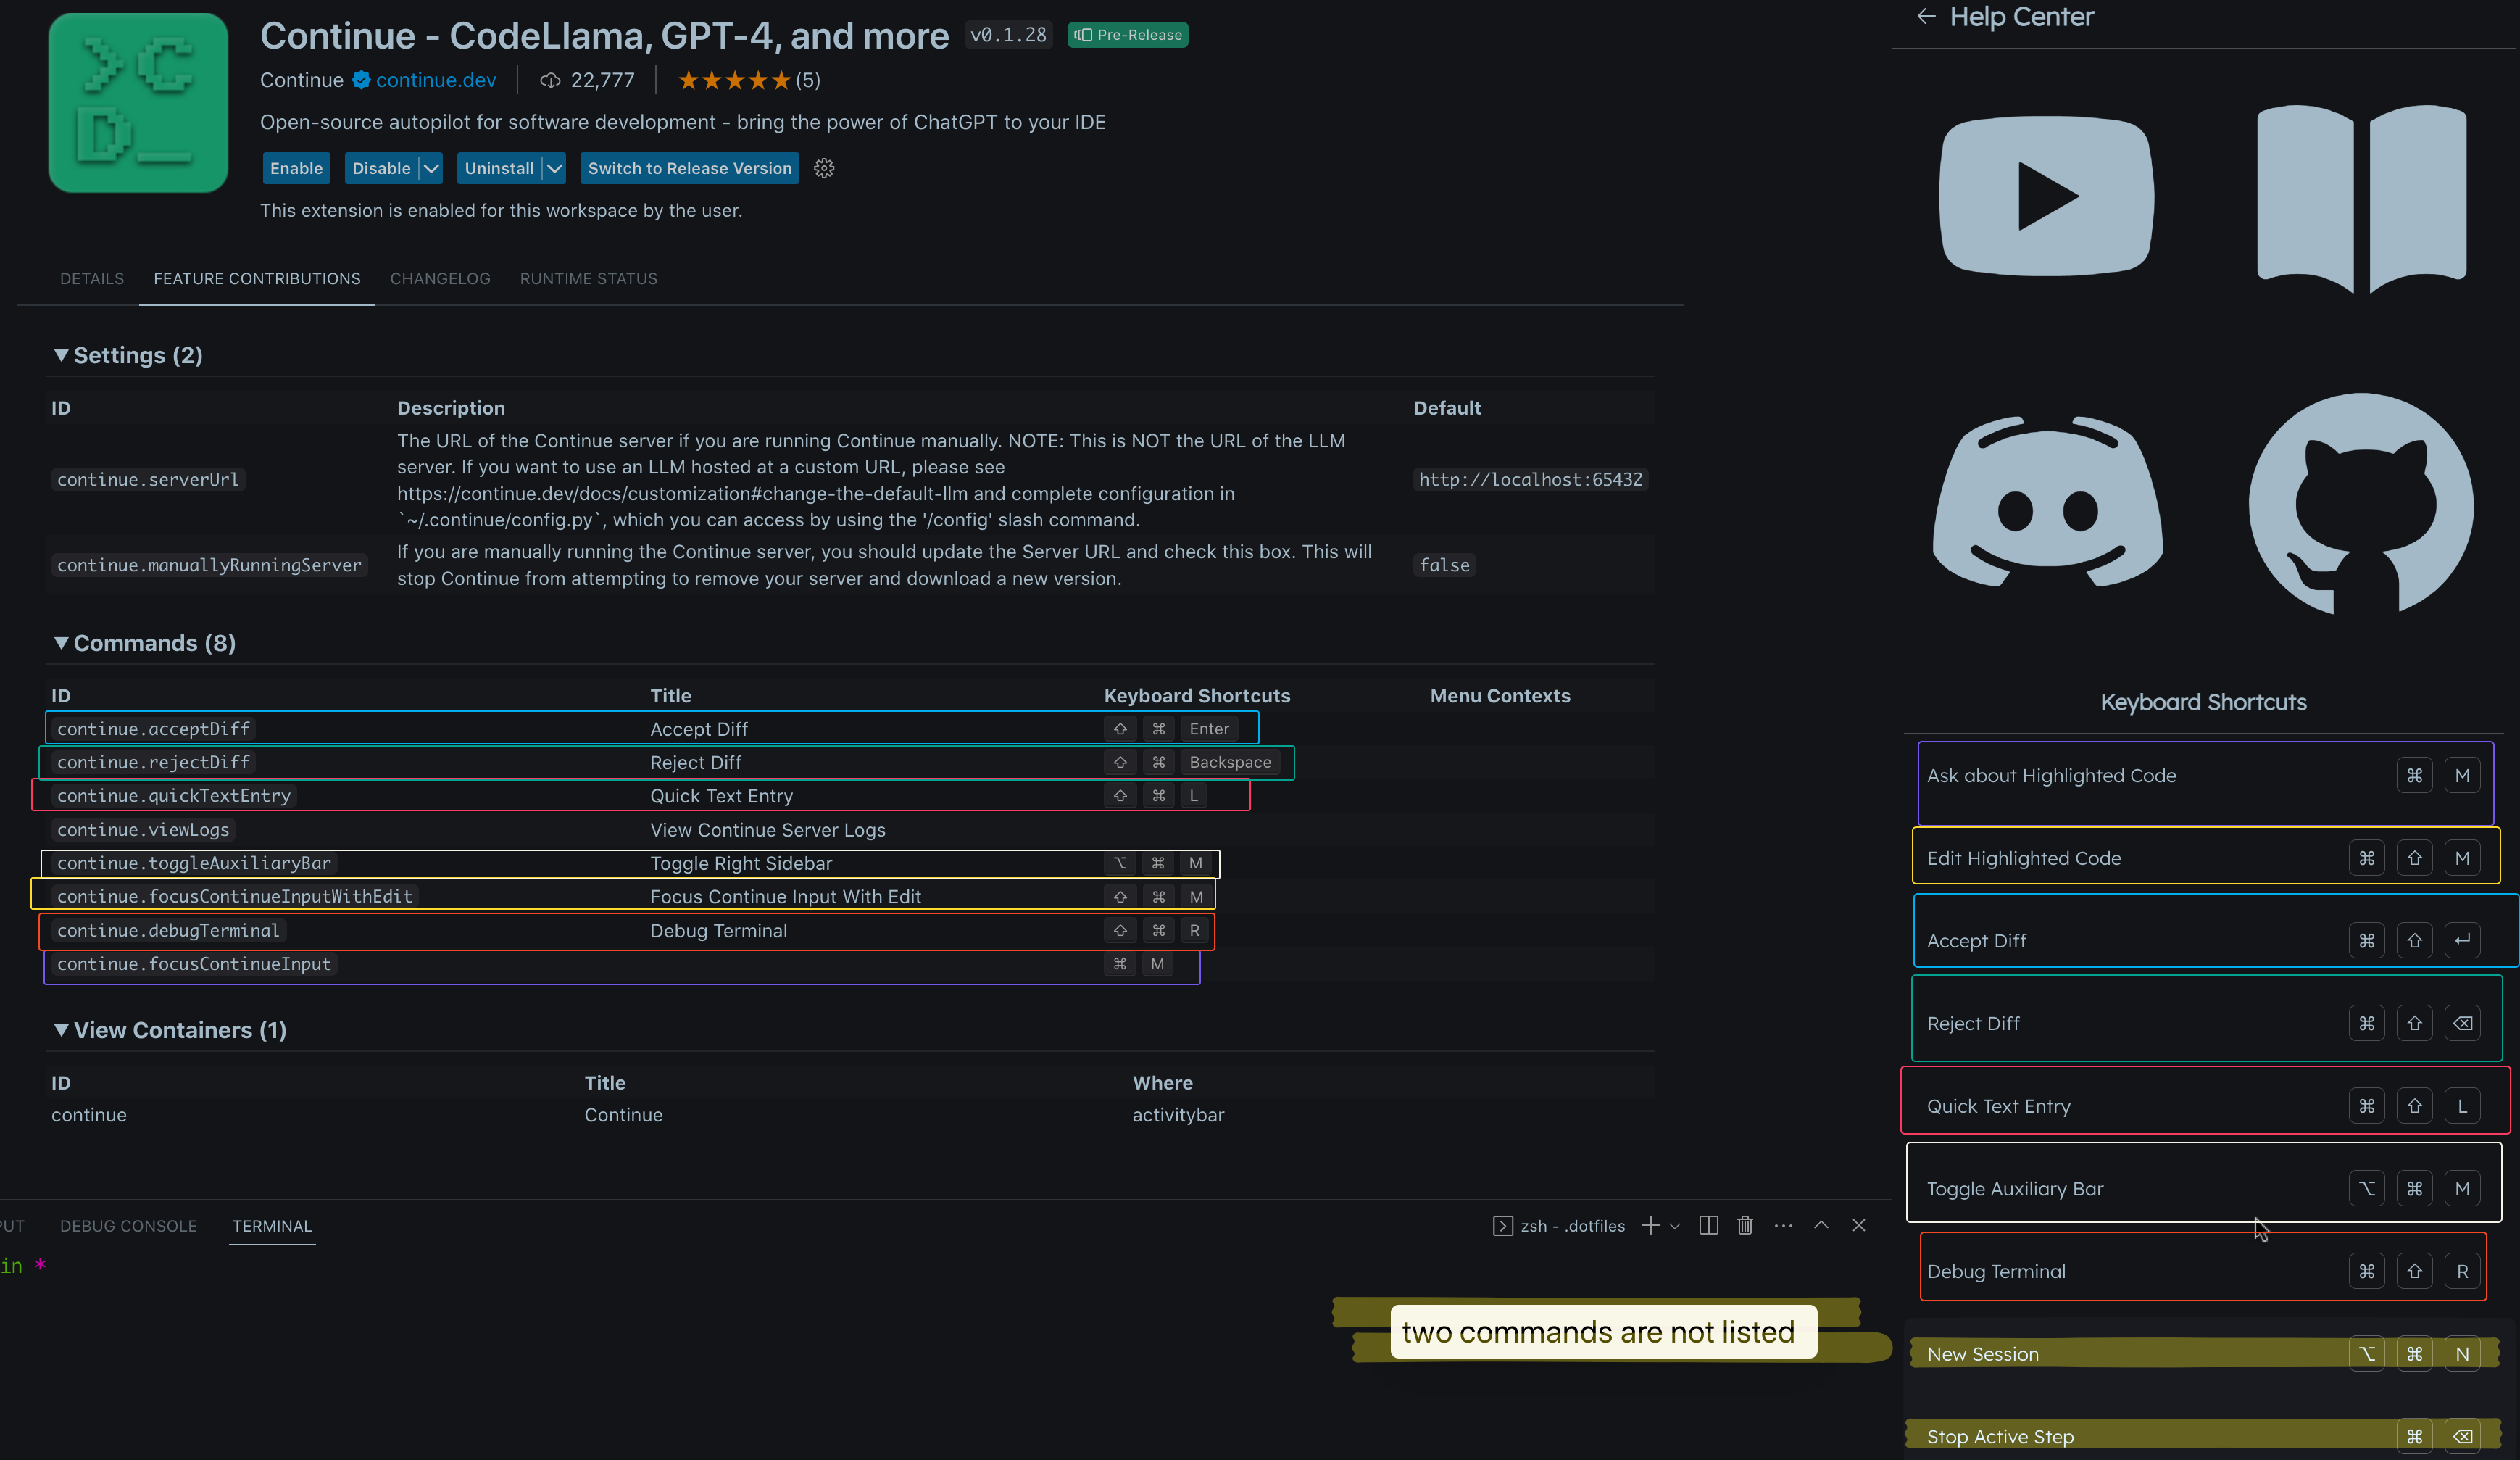
Task: Switch to the CHANGELOG tab
Action: (440, 279)
